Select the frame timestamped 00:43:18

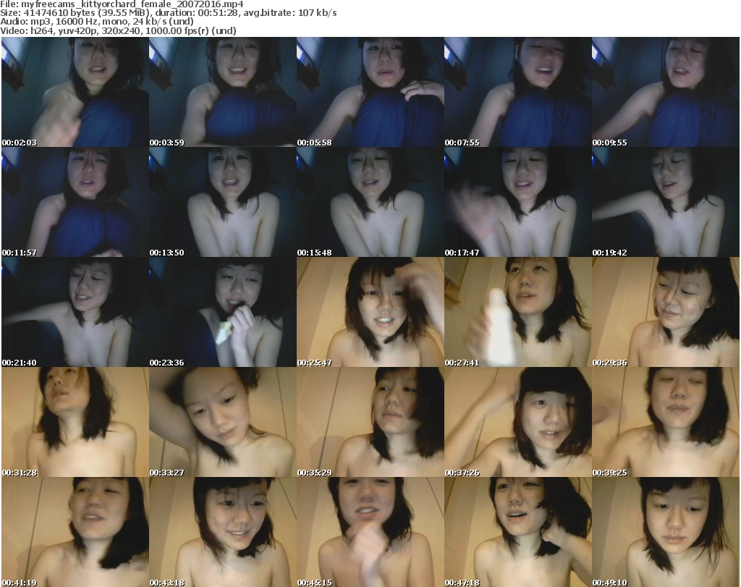click(x=223, y=532)
